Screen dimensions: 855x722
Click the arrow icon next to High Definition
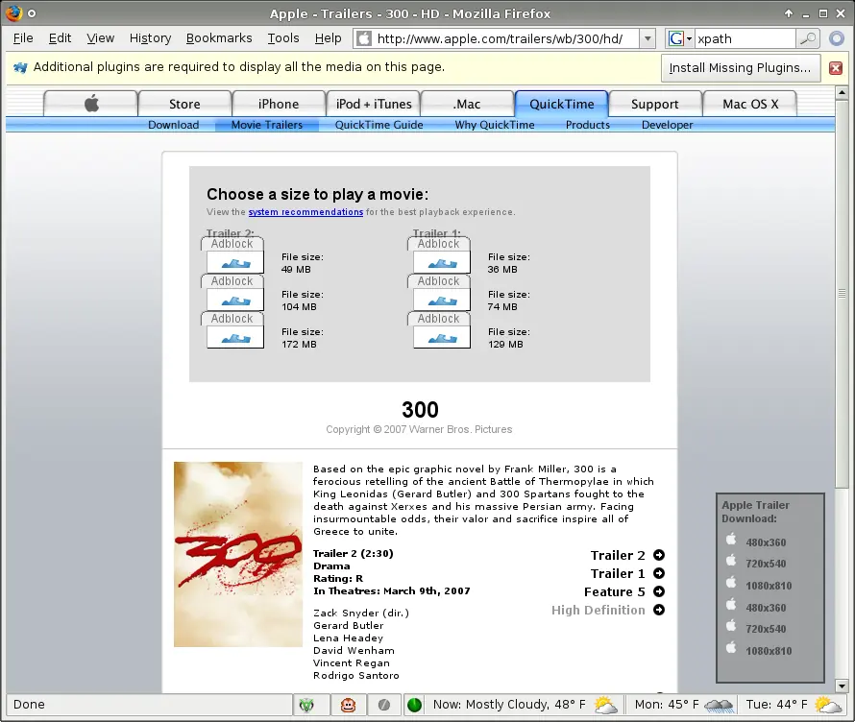[659, 610]
